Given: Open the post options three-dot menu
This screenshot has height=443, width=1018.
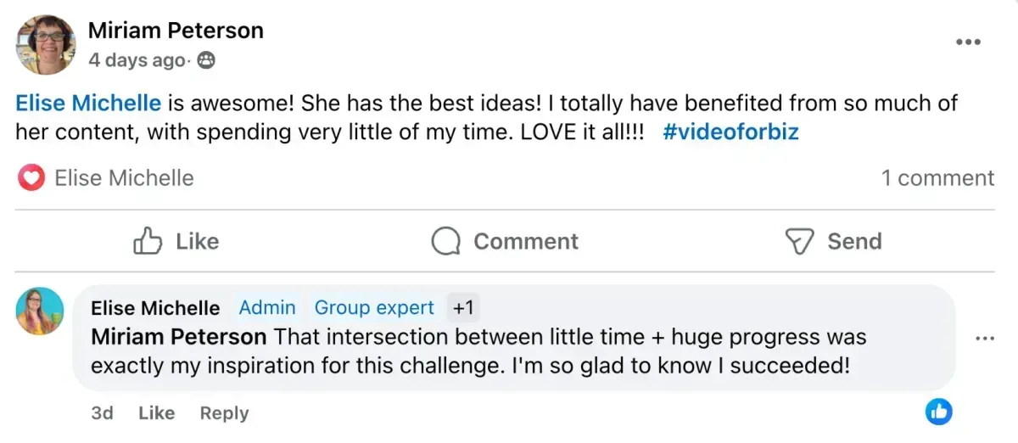Looking at the screenshot, I should click(968, 42).
